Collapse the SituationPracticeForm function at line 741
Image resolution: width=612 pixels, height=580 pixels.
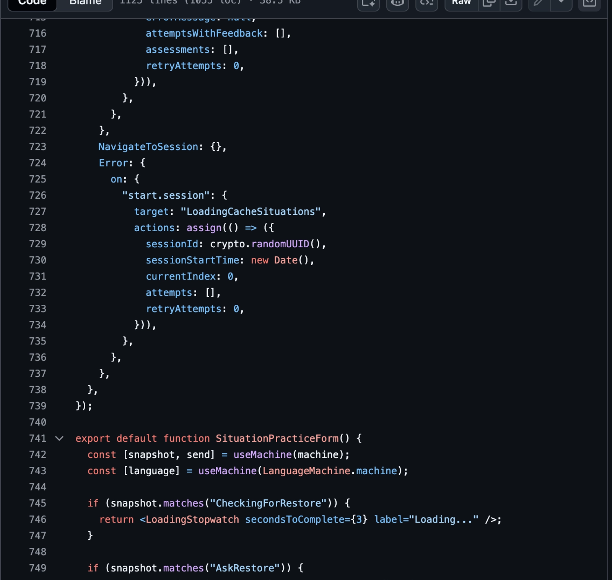(59, 438)
